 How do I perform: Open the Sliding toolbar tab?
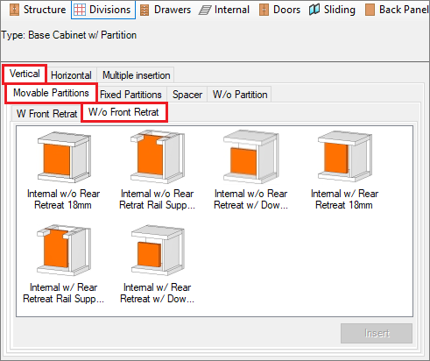(332, 10)
